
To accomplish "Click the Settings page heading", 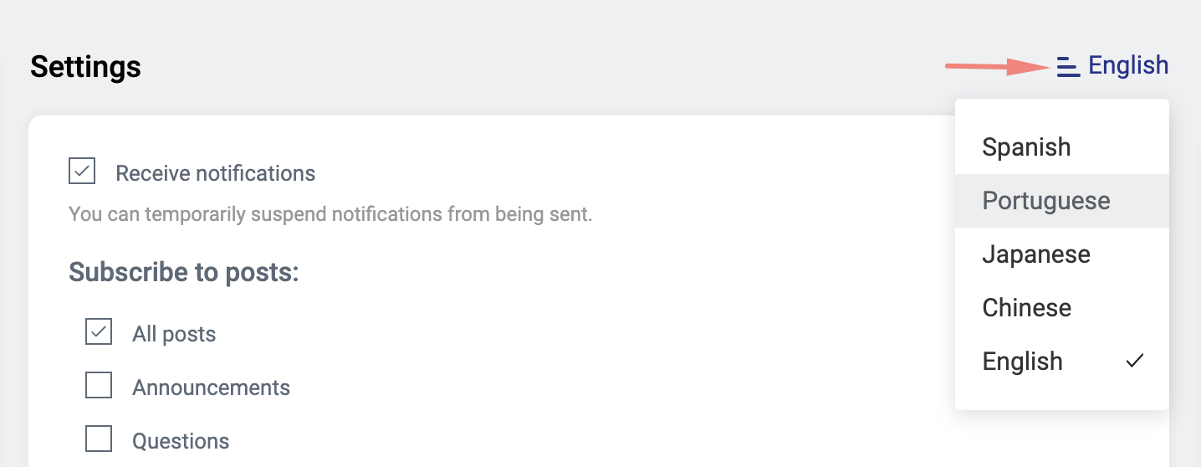I will click(x=85, y=67).
